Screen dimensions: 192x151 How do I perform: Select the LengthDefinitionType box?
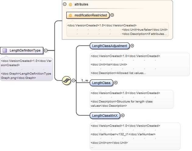click(22, 50)
